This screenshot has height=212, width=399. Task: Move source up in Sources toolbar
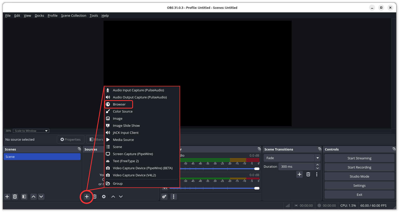coord(113,197)
